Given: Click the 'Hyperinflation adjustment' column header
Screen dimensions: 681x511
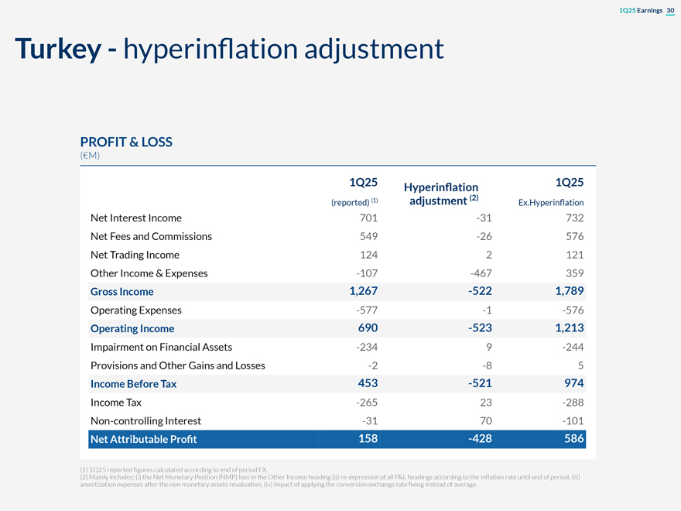Looking at the screenshot, I should click(x=441, y=194).
